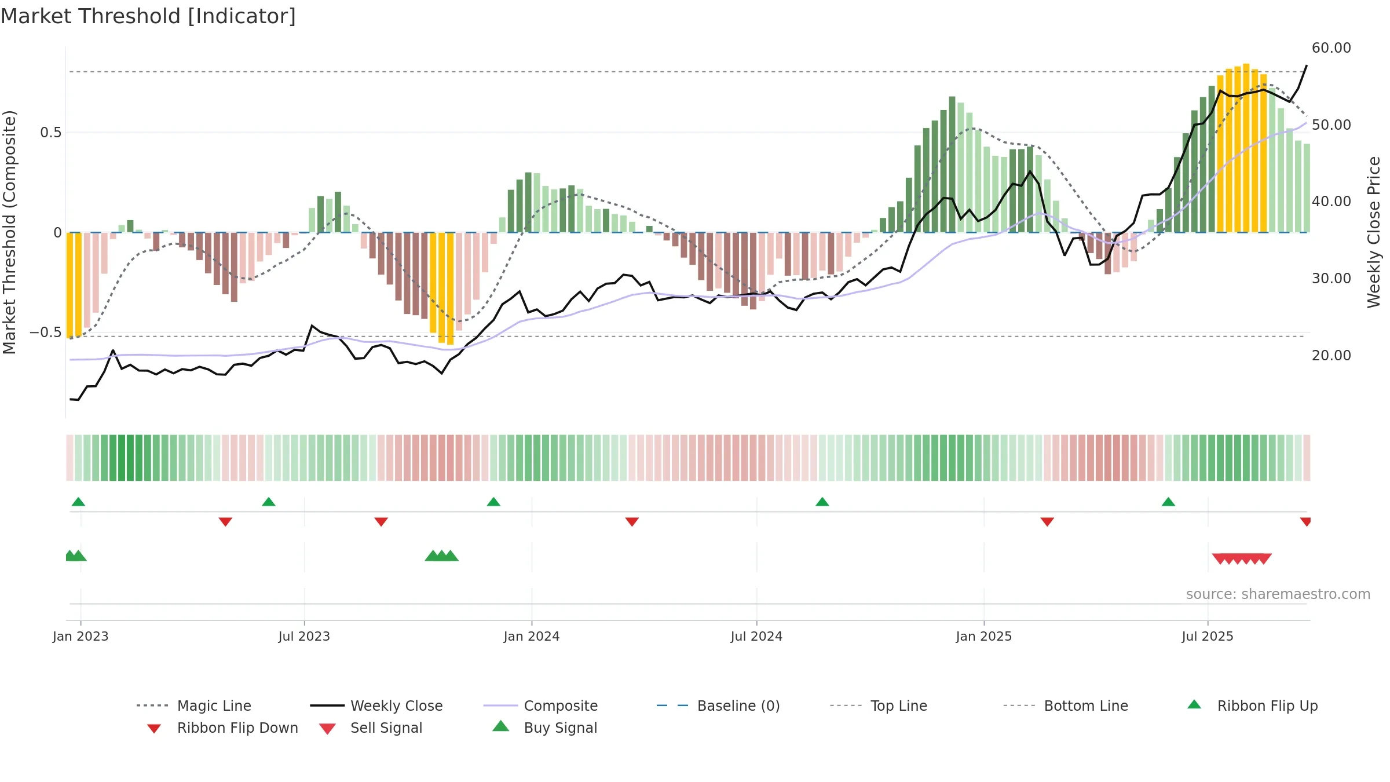Click the source: sharemaestro.com text
The image size is (1390, 782).
point(1278,594)
